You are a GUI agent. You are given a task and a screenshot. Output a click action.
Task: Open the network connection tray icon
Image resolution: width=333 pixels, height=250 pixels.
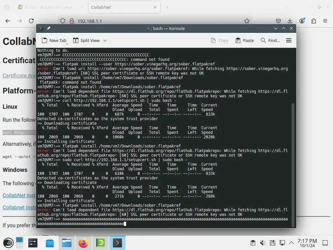point(282,243)
